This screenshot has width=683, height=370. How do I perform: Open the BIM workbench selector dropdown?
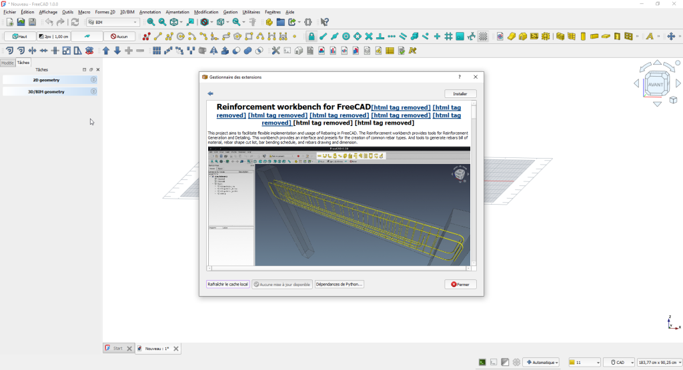point(113,22)
